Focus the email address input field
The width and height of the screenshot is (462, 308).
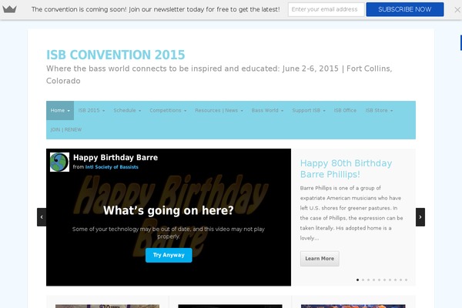[326, 9]
